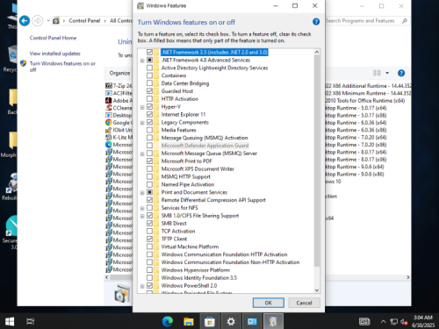
Task: Open File Explorer from the taskbar
Action: (x=189, y=322)
